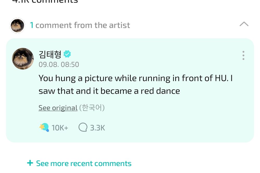Tap the star cheer reaction icon
Viewport: 260px width, 173px height.
[44, 127]
